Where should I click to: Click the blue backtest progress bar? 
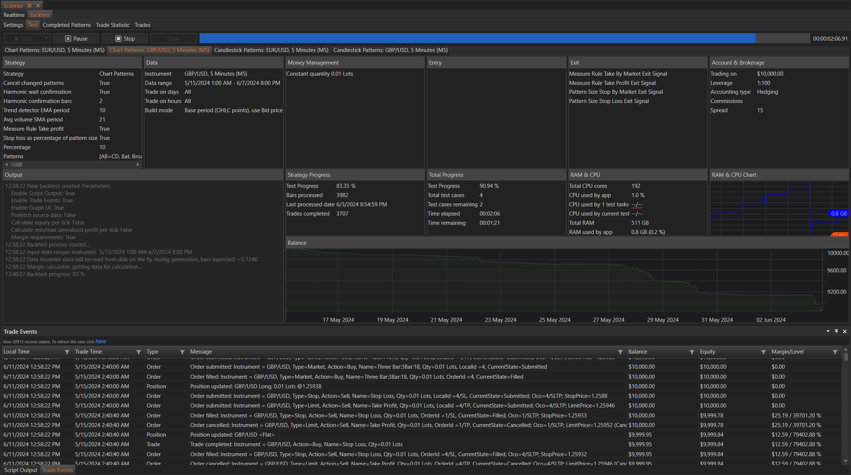(x=477, y=38)
